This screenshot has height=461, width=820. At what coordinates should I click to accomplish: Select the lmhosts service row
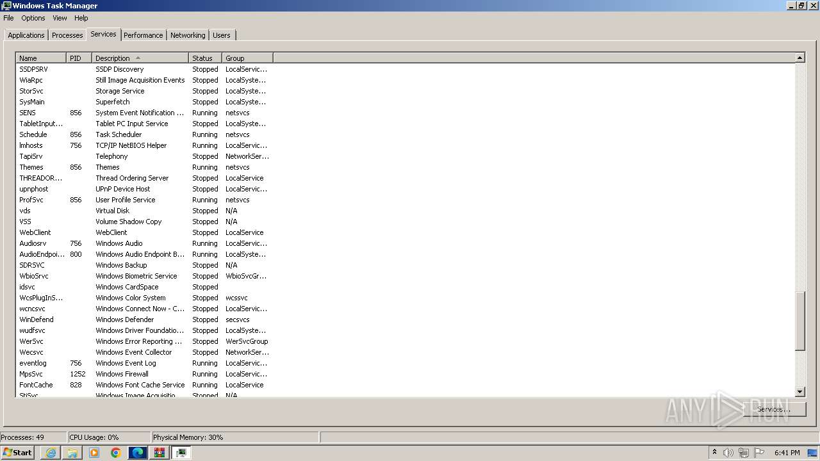[144, 145]
